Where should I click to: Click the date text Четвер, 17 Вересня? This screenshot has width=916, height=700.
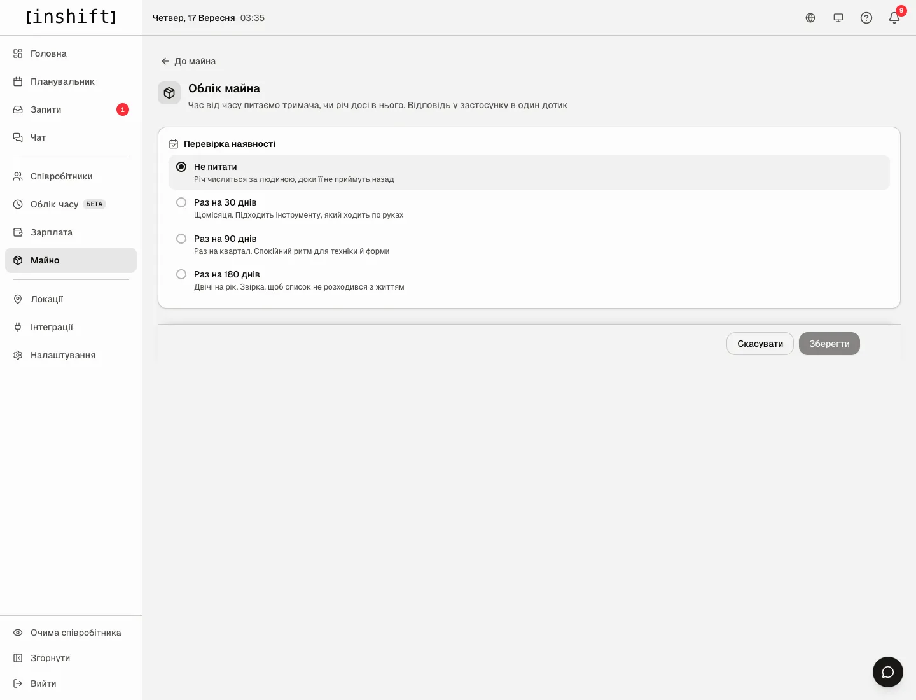pyautogui.click(x=194, y=18)
